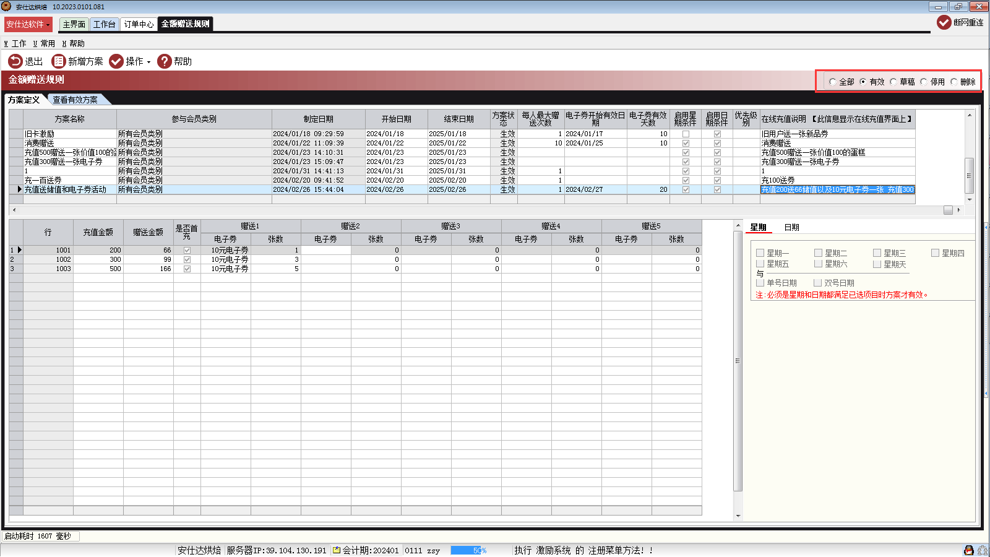Click the app logo in title bar
Image resolution: width=990 pixels, height=557 pixels.
[x=6, y=6]
